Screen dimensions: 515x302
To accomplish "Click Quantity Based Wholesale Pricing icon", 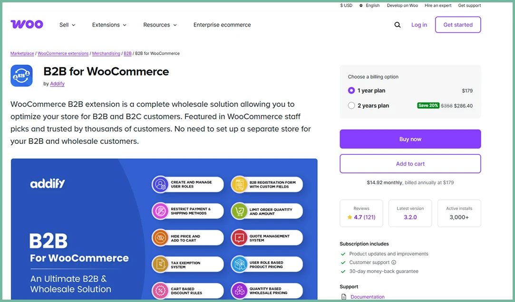I will 239,291.
